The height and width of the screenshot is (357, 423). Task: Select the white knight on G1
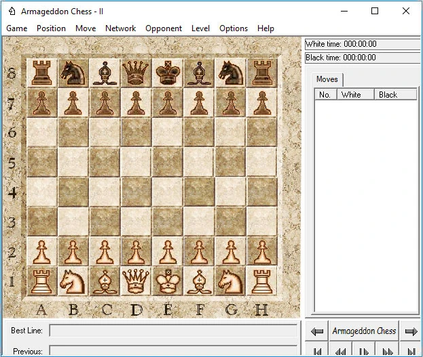click(230, 282)
